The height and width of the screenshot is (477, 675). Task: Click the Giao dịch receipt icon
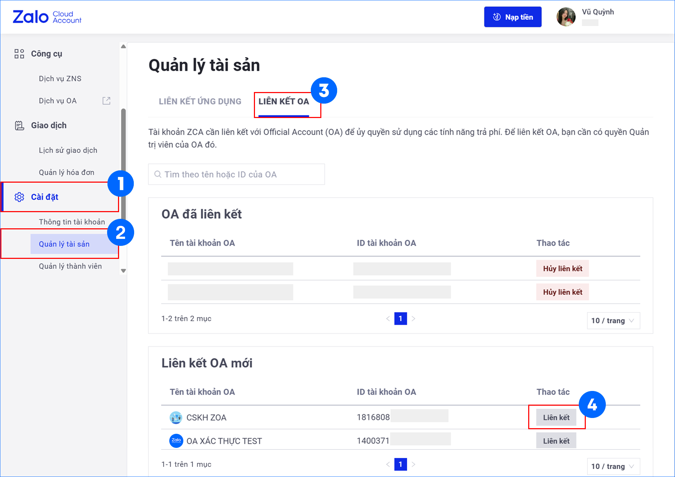[x=19, y=125]
